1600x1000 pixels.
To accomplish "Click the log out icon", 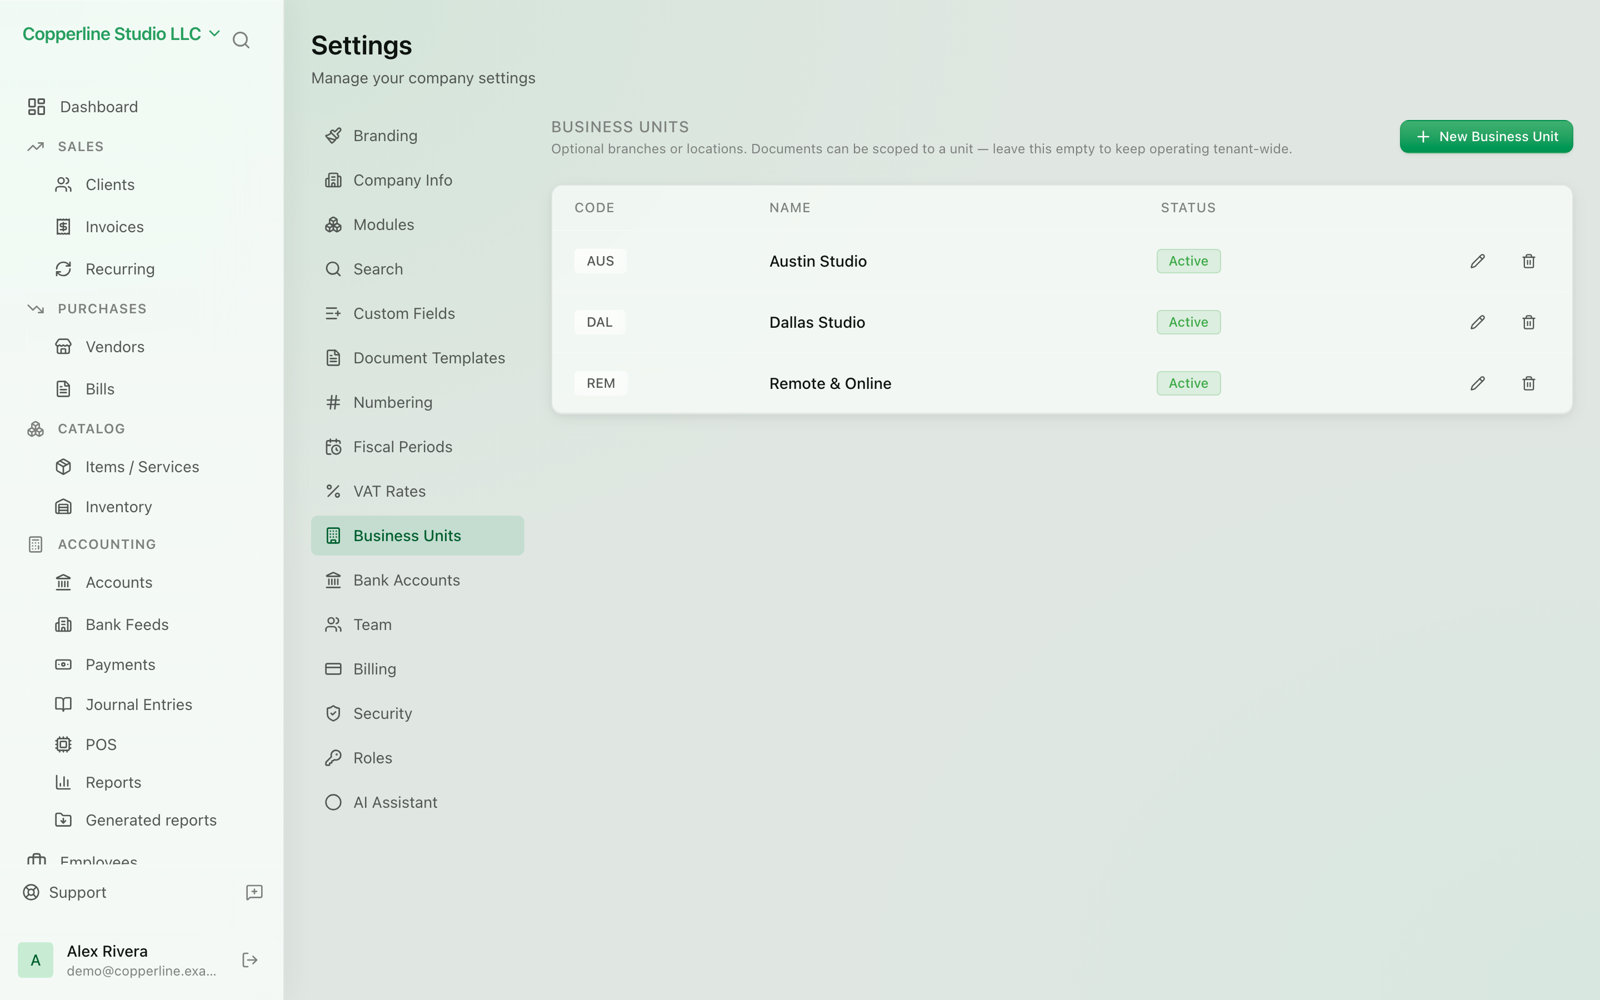I will pos(250,961).
